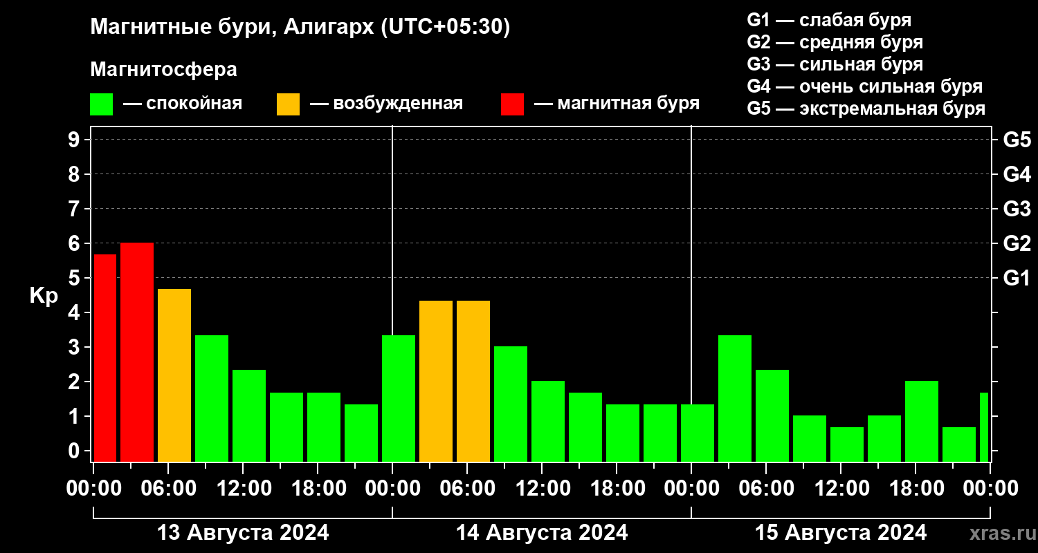Click the yellow 'возбужденная' legend swatch
Screen dimensions: 1038x553
288,104
